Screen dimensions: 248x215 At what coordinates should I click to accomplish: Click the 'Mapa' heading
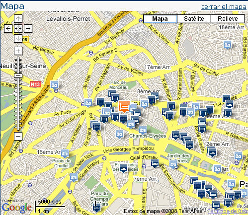[12, 6]
